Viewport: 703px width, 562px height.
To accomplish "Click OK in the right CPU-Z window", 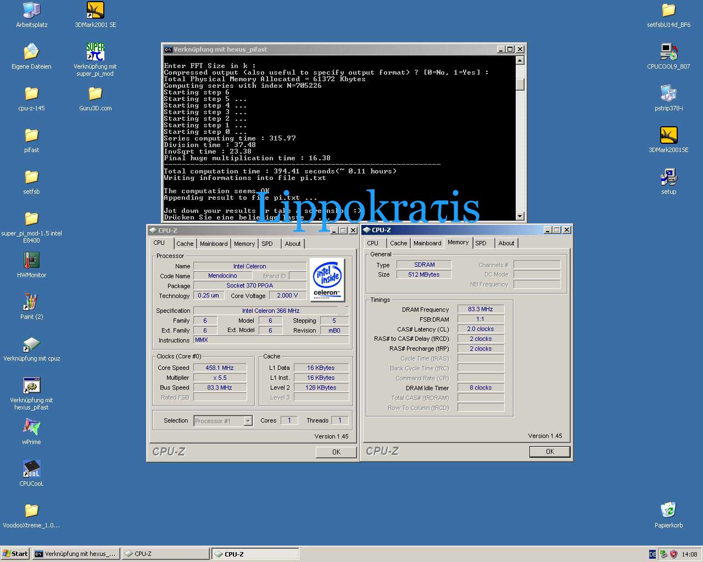I will [x=550, y=452].
